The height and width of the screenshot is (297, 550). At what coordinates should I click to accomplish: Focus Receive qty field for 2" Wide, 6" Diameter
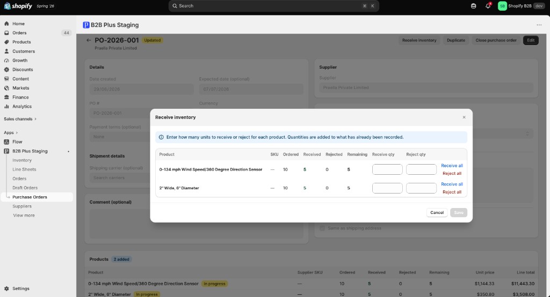coord(387,188)
